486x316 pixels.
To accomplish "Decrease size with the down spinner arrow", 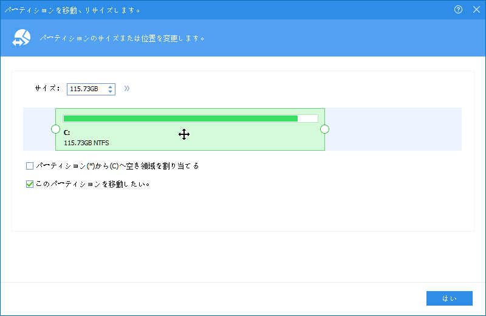I will [110, 92].
